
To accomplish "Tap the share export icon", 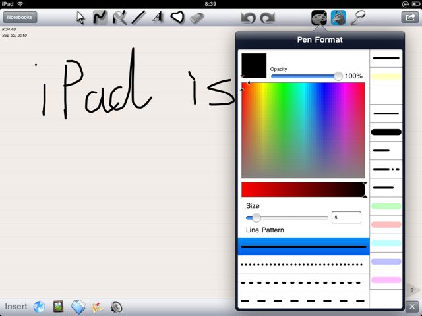I will tap(409, 18).
